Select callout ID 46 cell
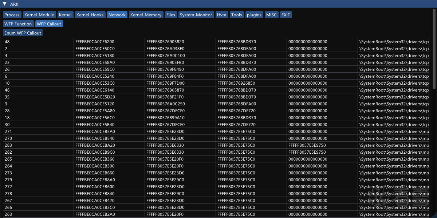Image resolution: width=437 pixels, height=218 pixels. pyautogui.click(x=39, y=90)
